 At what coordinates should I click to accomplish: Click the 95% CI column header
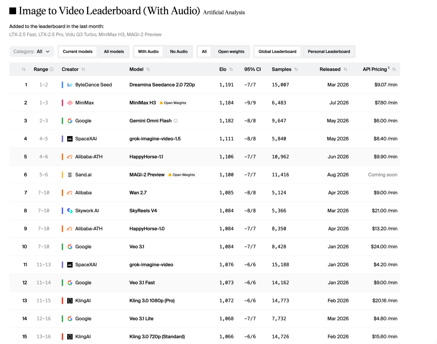coord(252,70)
